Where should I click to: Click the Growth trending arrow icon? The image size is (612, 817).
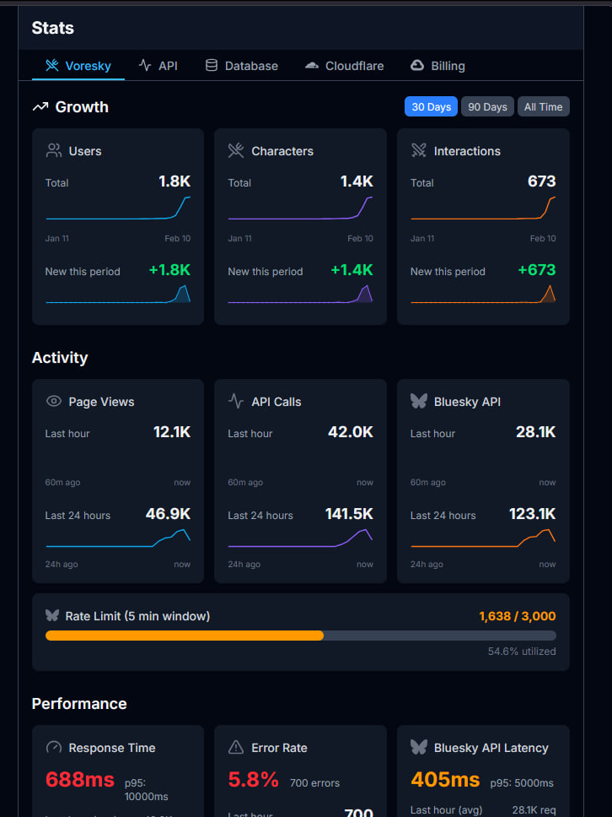[x=40, y=107]
